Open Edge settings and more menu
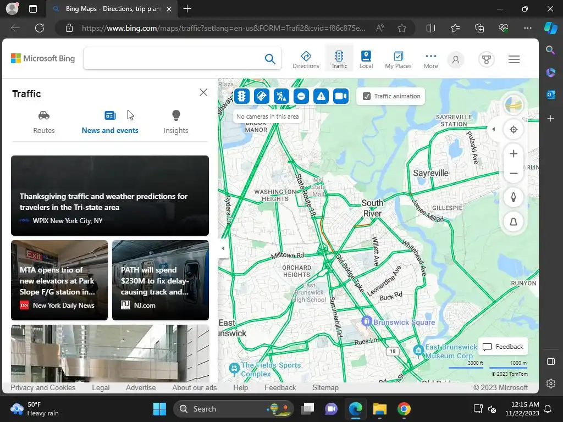This screenshot has height=422, width=563. point(527,28)
